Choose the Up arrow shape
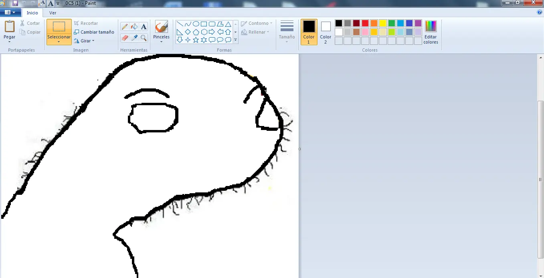 point(228,32)
